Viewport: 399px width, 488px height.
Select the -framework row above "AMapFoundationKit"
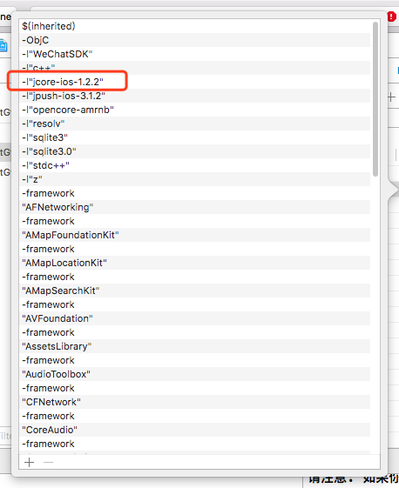pos(195,221)
